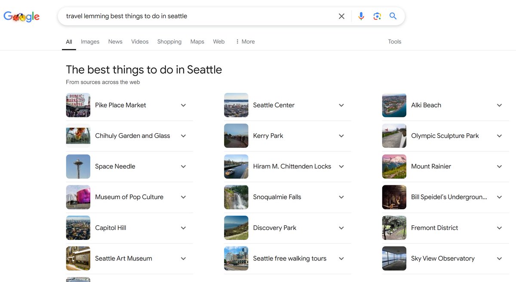This screenshot has width=516, height=282.
Task: Expand the Seattle Center details
Action: (341, 105)
